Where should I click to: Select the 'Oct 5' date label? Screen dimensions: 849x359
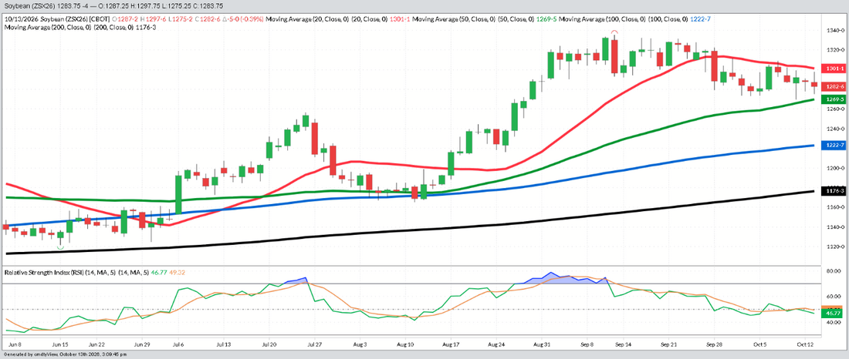pos(759,344)
